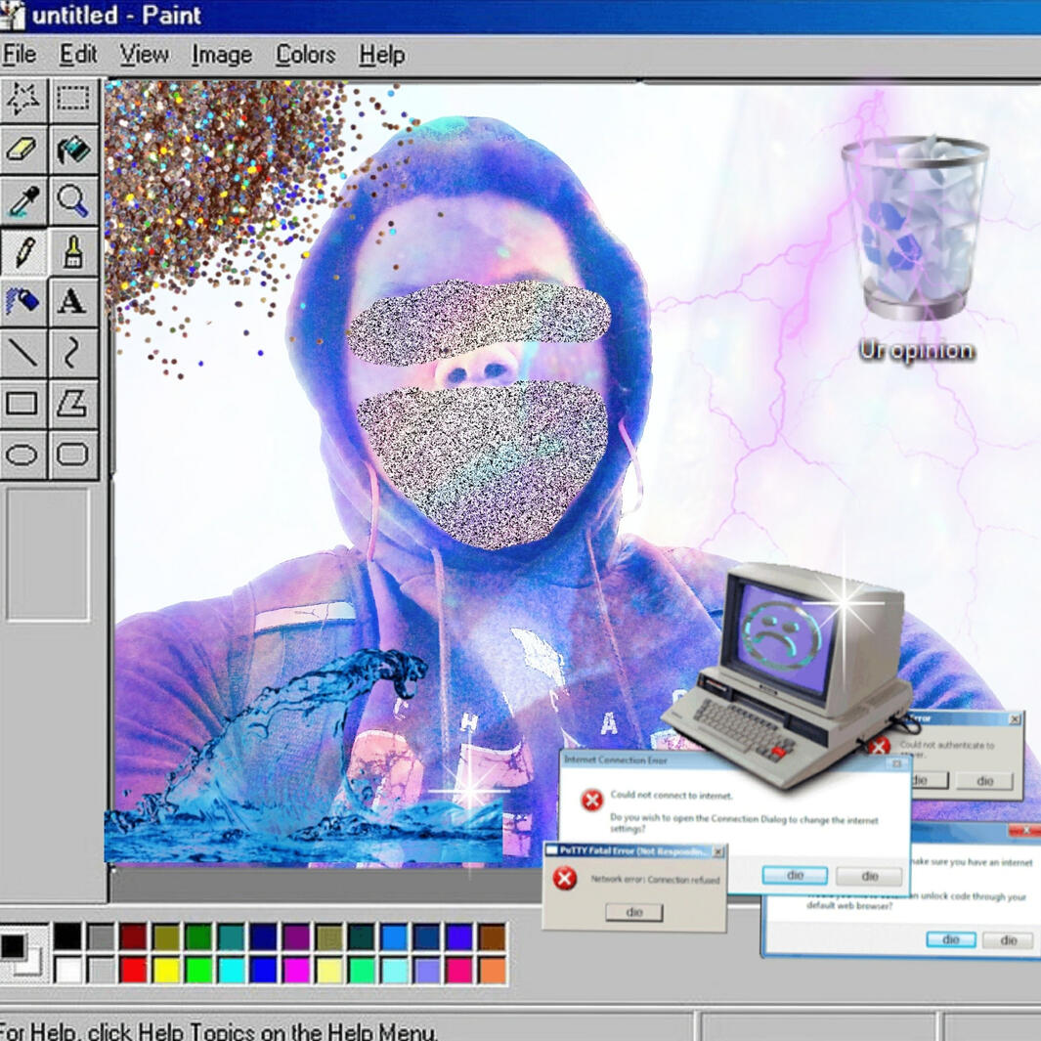Pick the Ellipse tool

coord(22,455)
